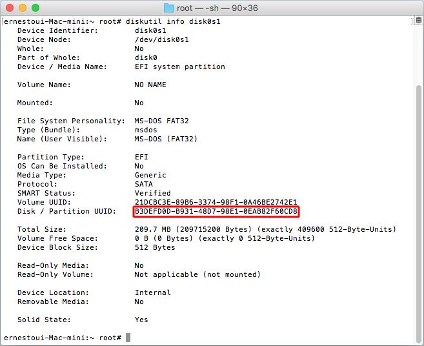Click the folder icon in the title bar
The height and width of the screenshot is (346, 424).
click(x=169, y=8)
